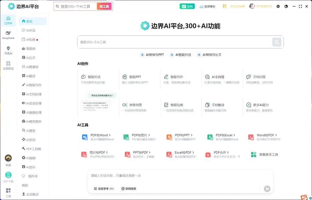Click the send message arrow button
Image resolution: width=312 pixels, height=200 pixels.
click(267, 189)
